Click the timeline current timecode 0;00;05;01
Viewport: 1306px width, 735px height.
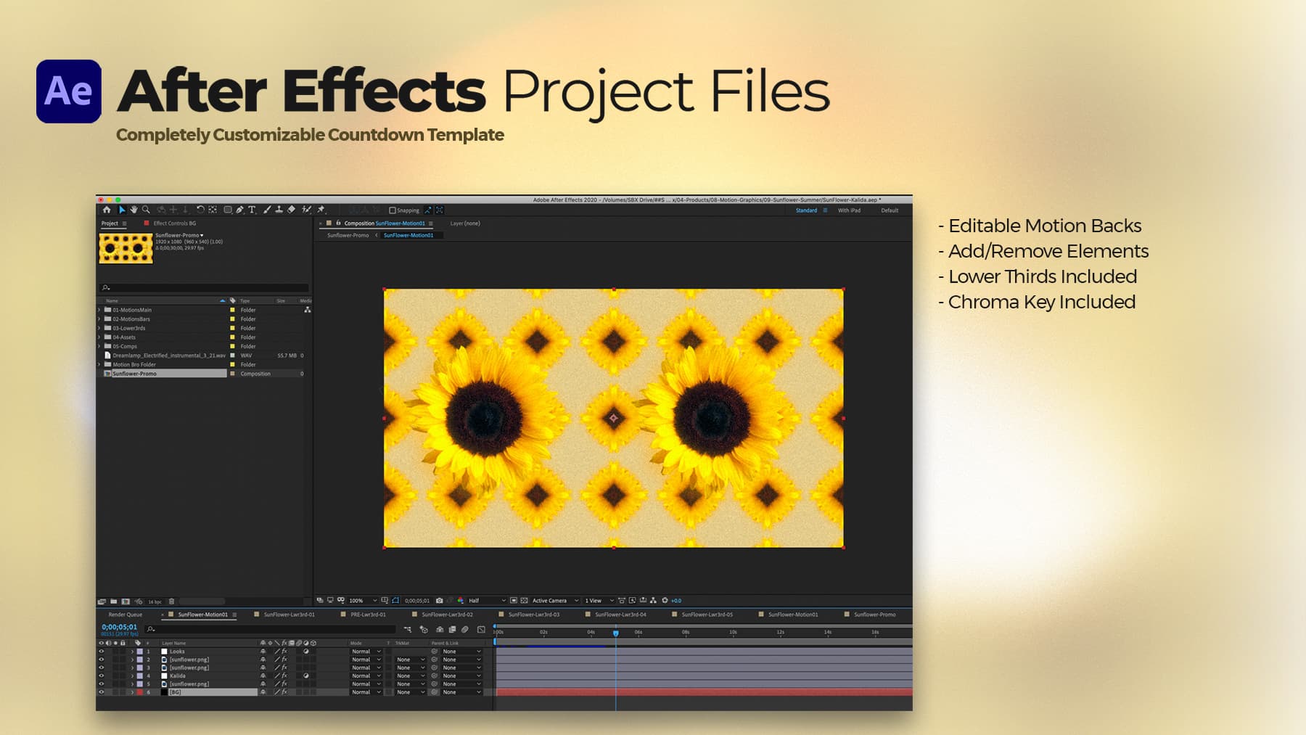pyautogui.click(x=119, y=627)
